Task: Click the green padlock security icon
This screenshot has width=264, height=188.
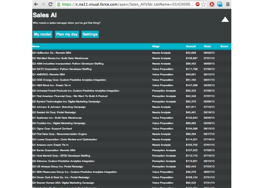Action: point(58,5)
